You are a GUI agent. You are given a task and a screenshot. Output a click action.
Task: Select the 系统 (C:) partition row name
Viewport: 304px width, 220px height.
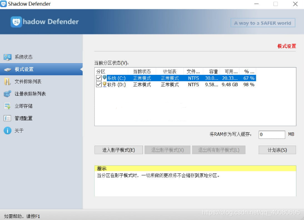pyautogui.click(x=116, y=78)
